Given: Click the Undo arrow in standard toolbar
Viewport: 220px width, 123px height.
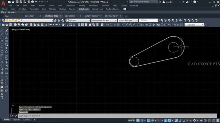Looking at the screenshot, I should pyautogui.click(x=51, y=25).
